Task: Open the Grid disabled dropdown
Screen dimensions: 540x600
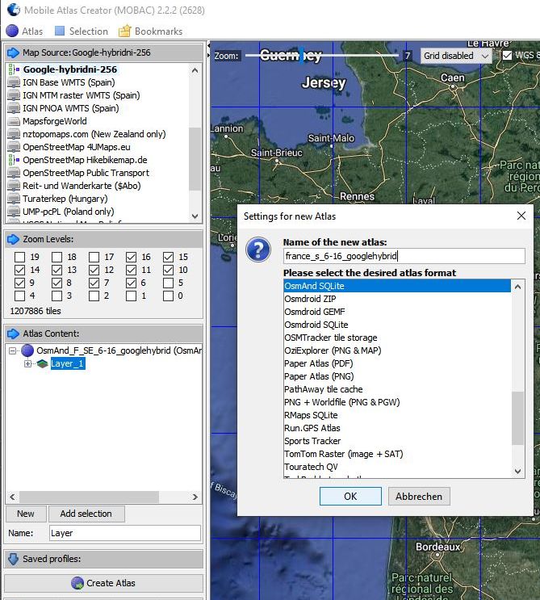Action: pyautogui.click(x=456, y=56)
